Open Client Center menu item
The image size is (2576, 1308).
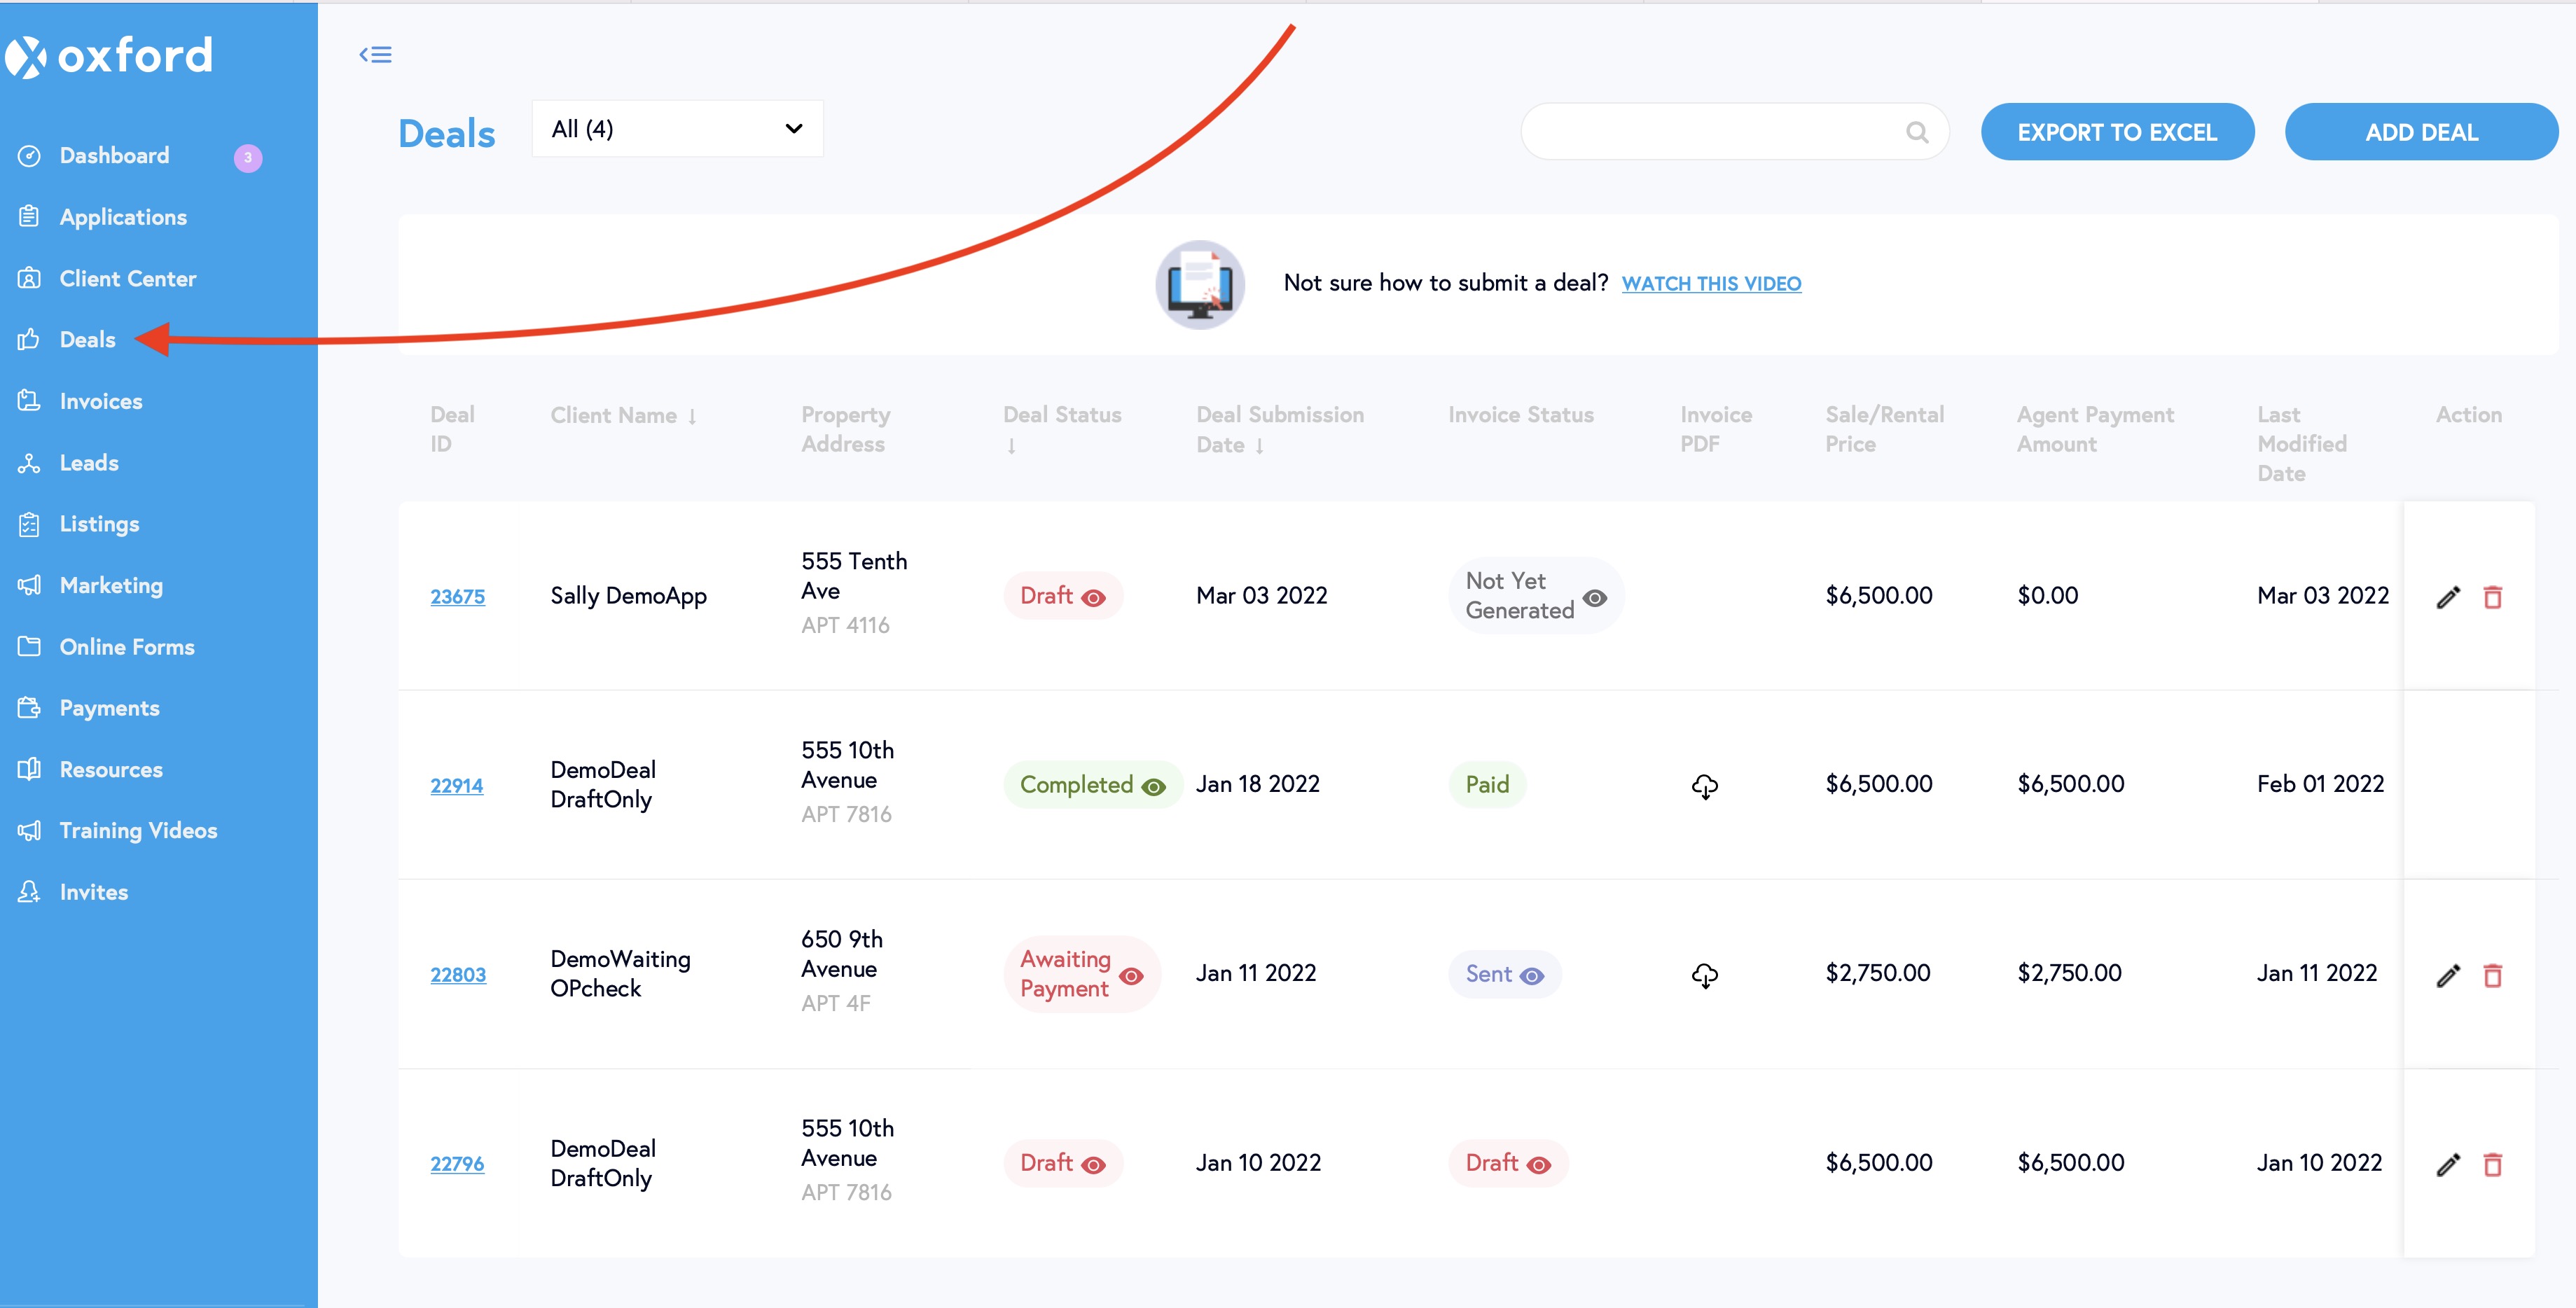point(128,278)
